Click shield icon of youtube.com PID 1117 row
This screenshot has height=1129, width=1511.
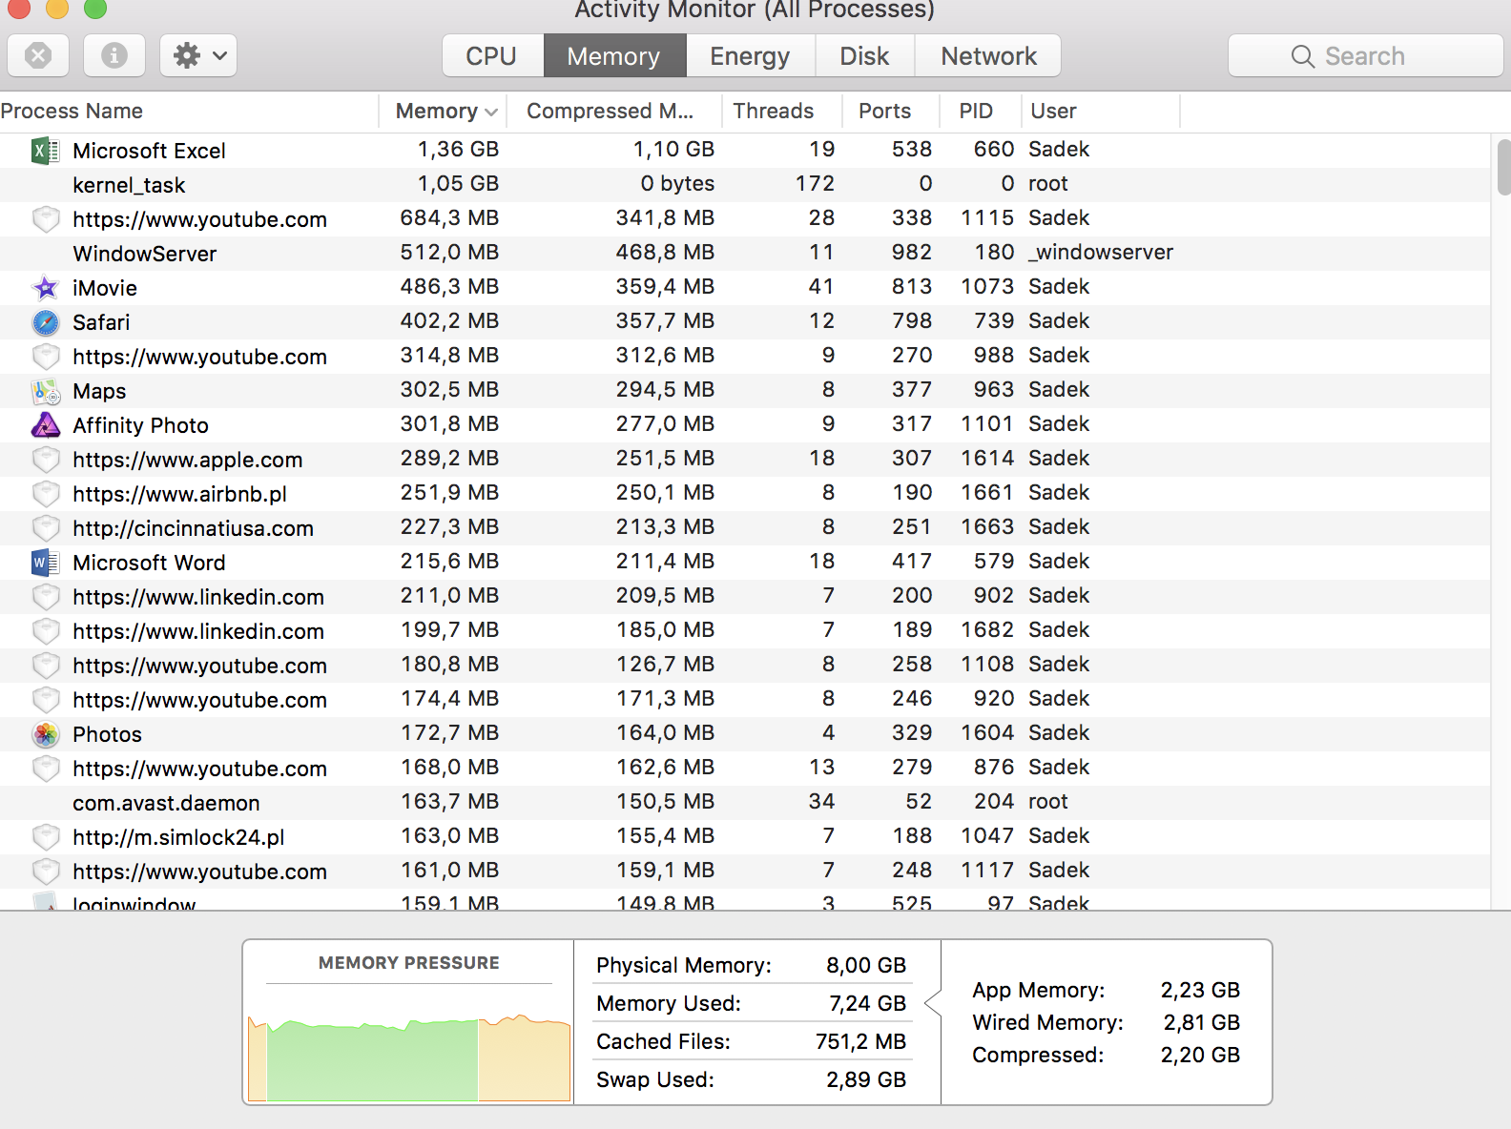pyautogui.click(x=46, y=872)
